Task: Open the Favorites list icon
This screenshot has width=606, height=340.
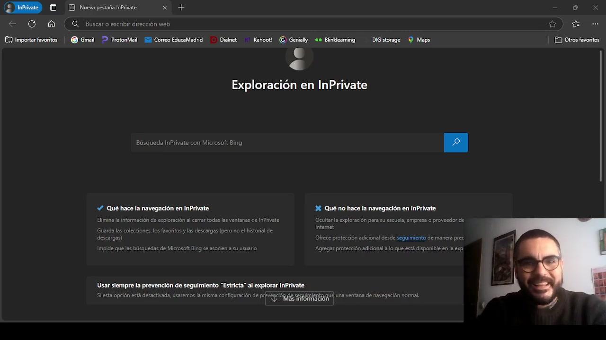Action: tap(576, 24)
